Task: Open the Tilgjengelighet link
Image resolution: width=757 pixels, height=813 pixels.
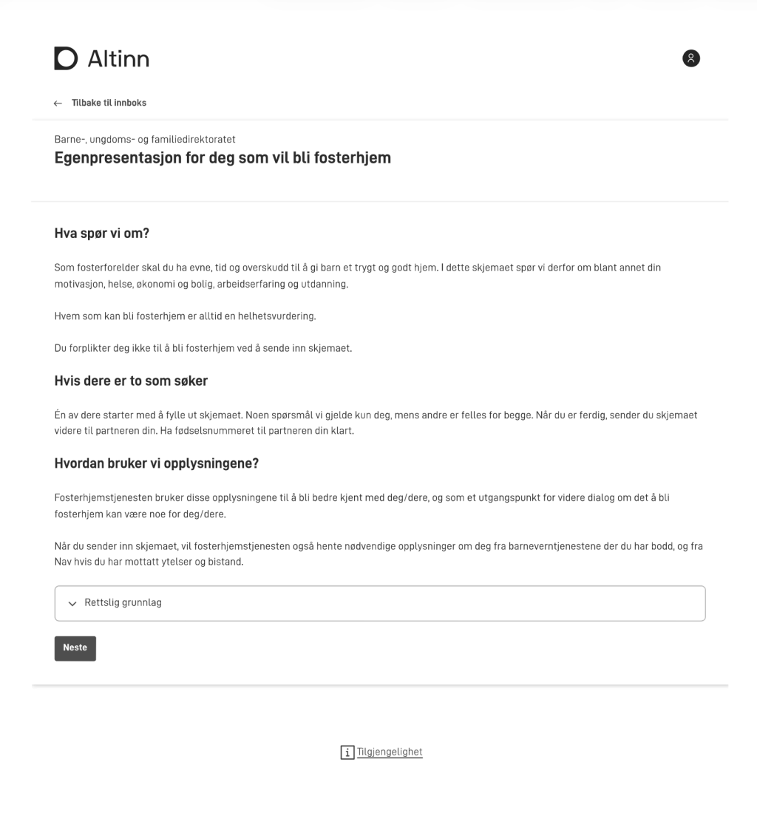Action: coord(390,752)
